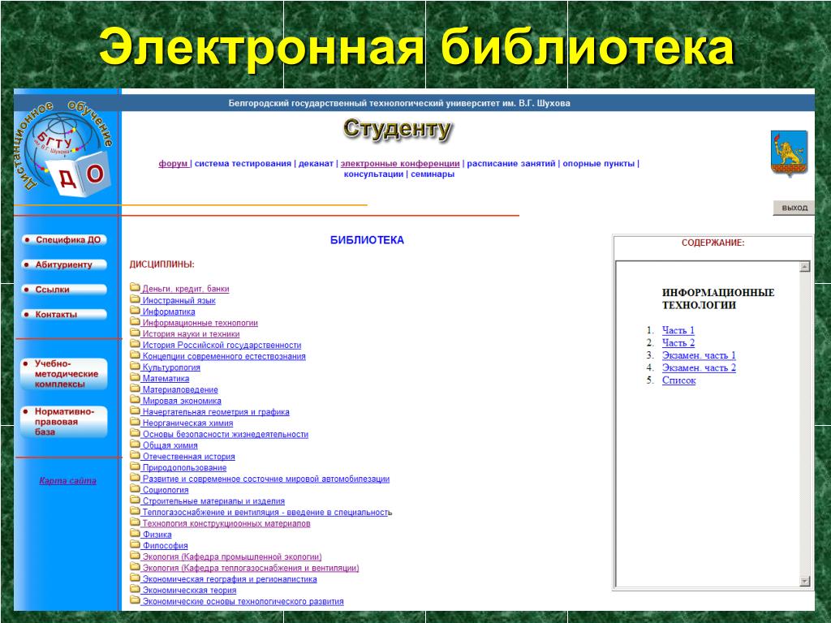Screen dimensions: 831x623
Task: Click the Студенту page title
Action: pos(397,130)
